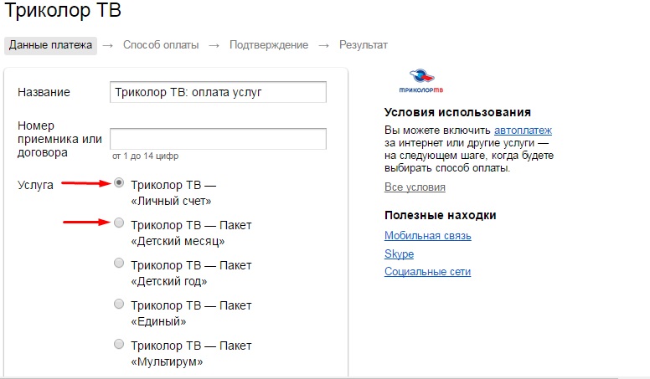Click the Название input field
This screenshot has width=650, height=379.
(x=218, y=92)
